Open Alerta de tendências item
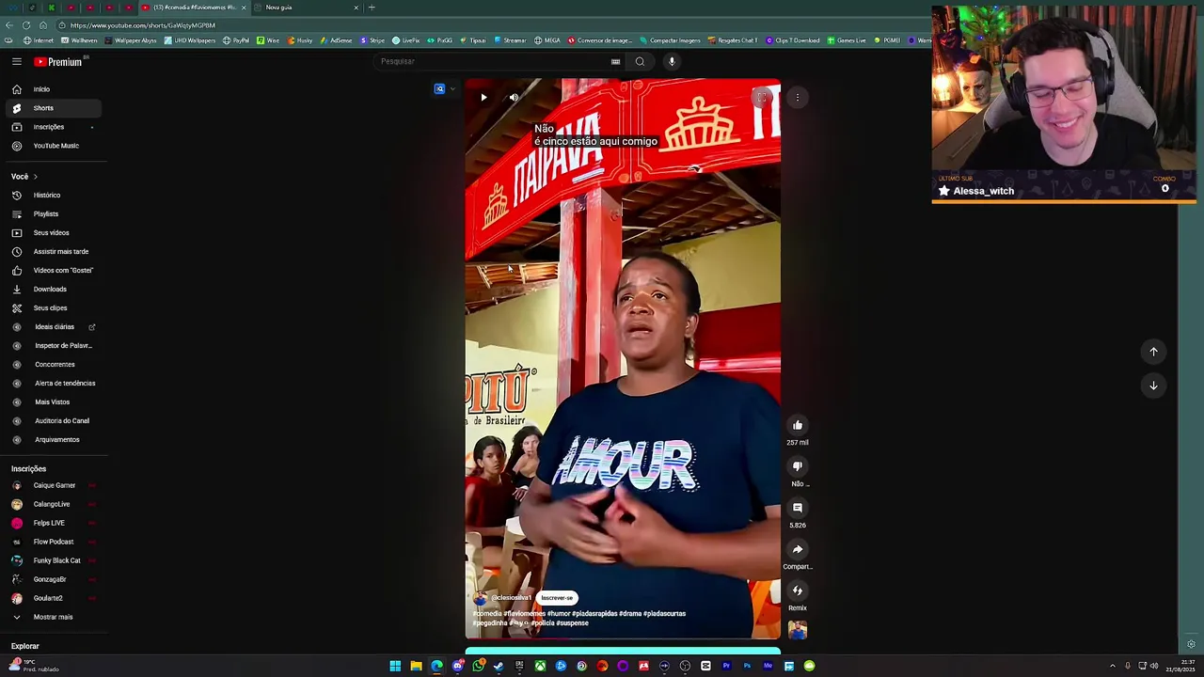1204x677 pixels. [52, 384]
